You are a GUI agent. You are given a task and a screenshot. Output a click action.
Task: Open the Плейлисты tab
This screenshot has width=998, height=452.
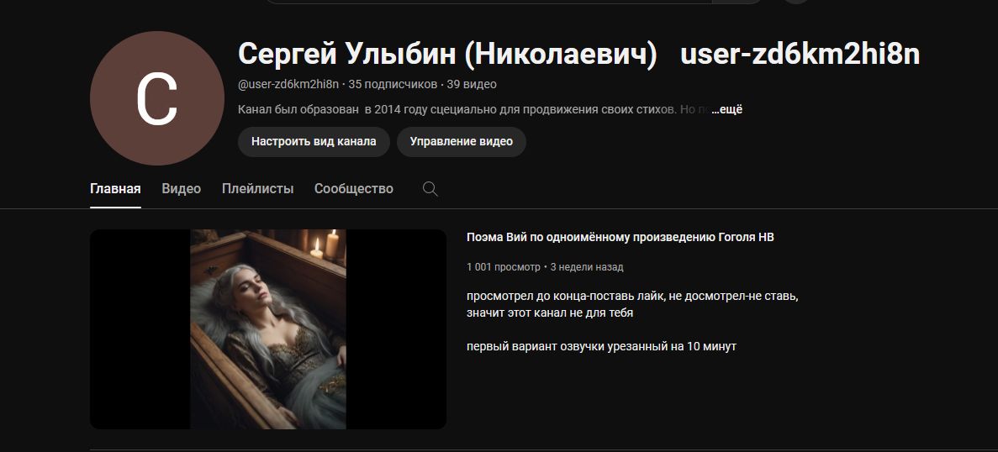click(258, 189)
